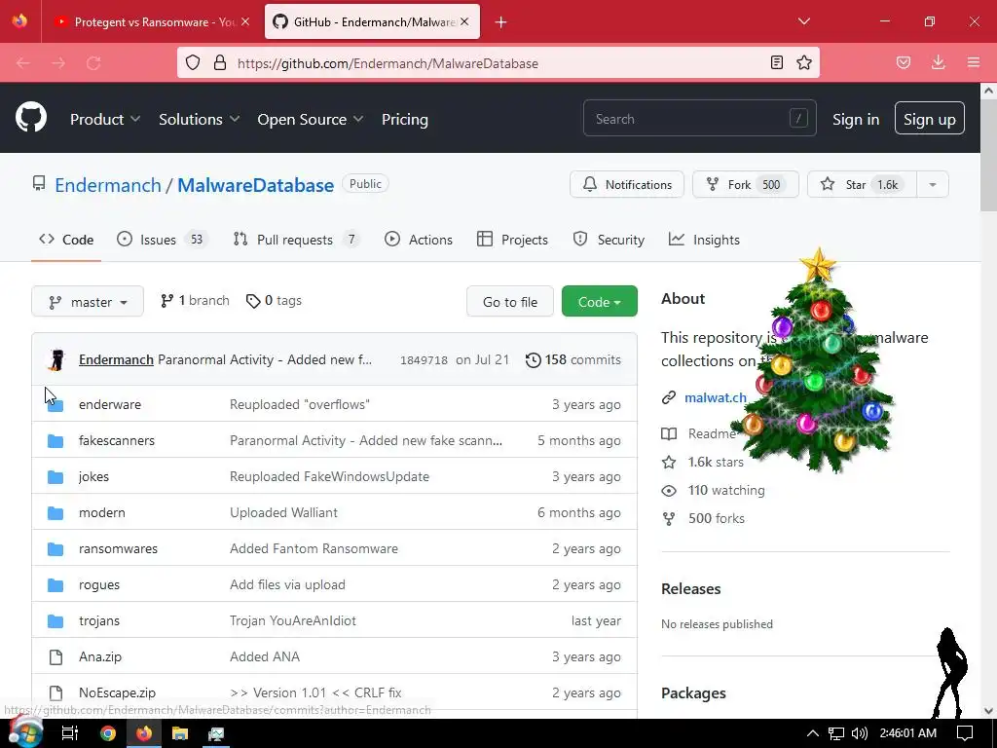Click the GitHub search field

coord(699,118)
